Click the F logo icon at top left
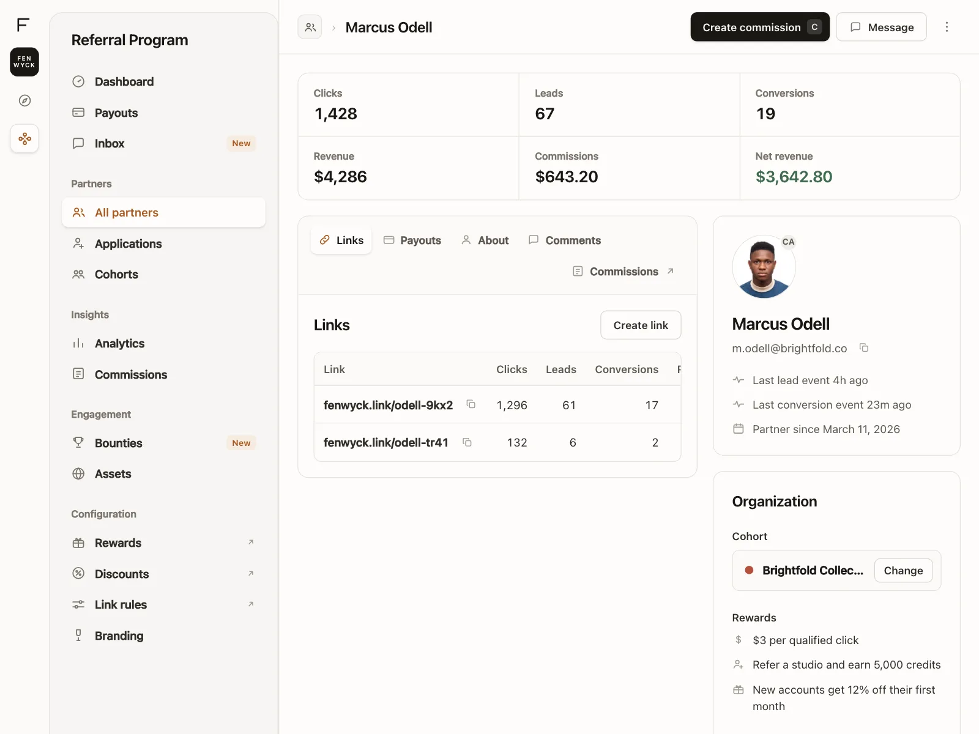Screen dimensions: 979x734 coord(23,24)
